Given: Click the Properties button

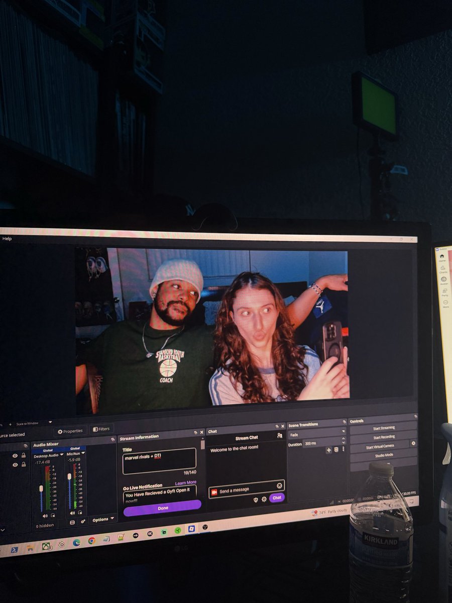Looking at the screenshot, I should 70,431.
